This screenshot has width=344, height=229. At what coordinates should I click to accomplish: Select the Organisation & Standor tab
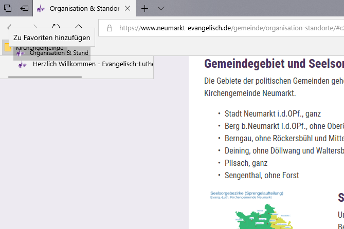(x=84, y=9)
